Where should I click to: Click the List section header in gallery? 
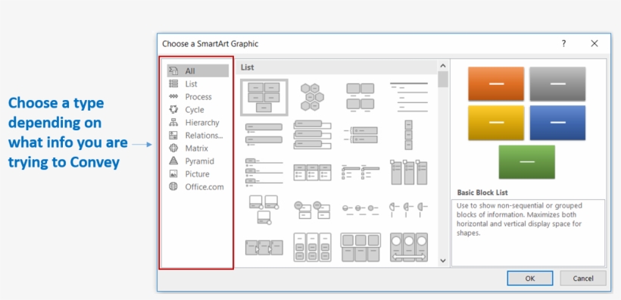pos(336,67)
